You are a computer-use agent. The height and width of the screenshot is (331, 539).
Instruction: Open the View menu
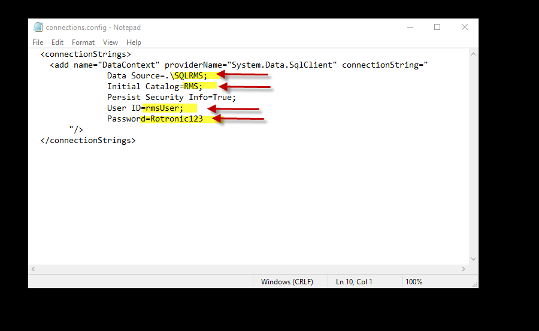(x=110, y=42)
